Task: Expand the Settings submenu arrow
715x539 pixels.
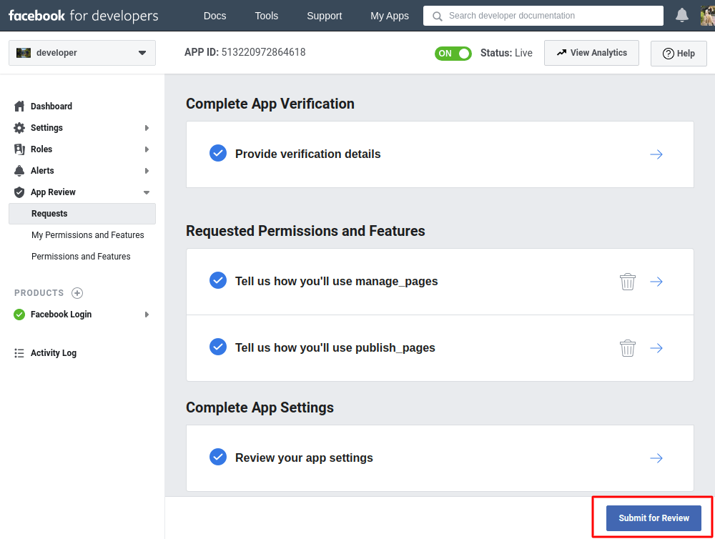Action: 147,128
